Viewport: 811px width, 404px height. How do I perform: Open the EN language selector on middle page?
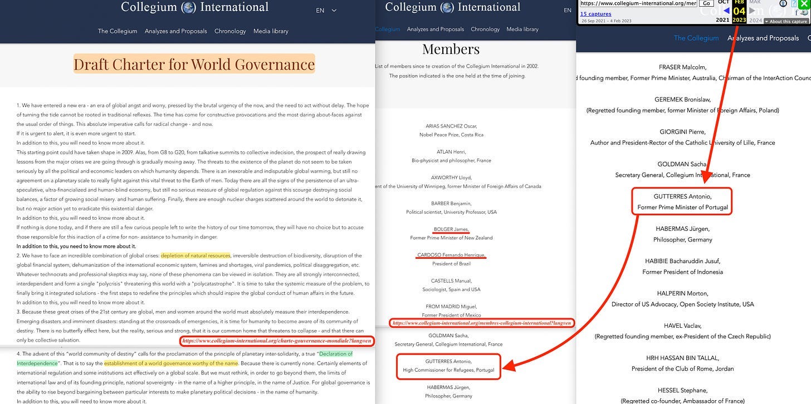(x=568, y=10)
